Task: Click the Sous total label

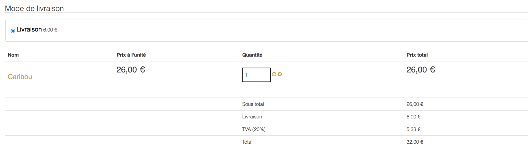Action: [253, 104]
